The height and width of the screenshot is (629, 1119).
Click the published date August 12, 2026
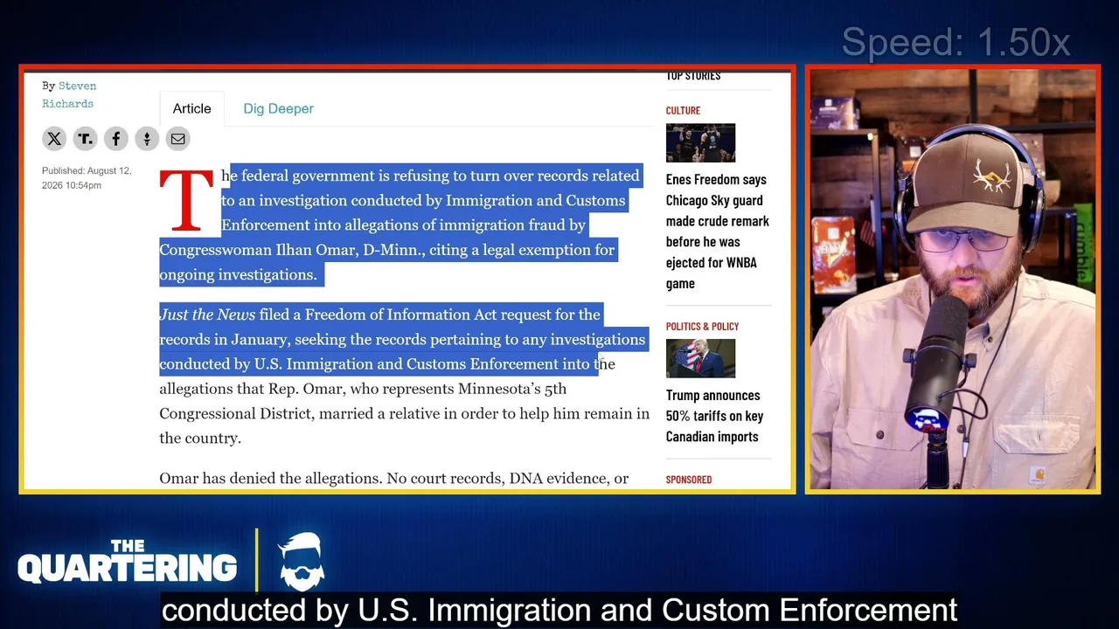(x=87, y=178)
